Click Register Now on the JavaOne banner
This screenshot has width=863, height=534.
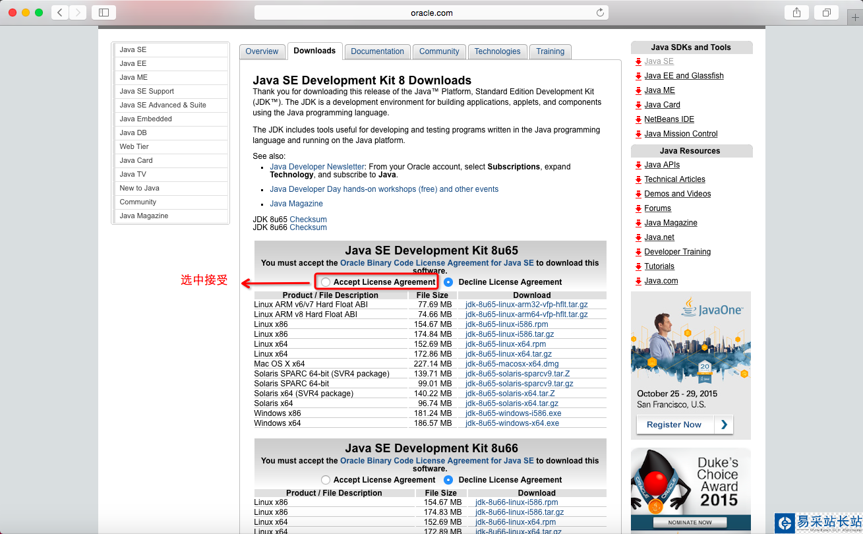click(x=684, y=425)
